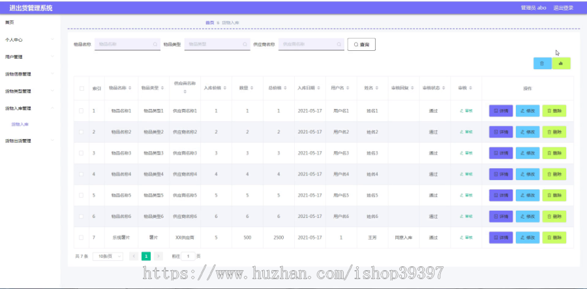
Task: Sort table by 审核状态 column arrows
Action: tap(444, 88)
